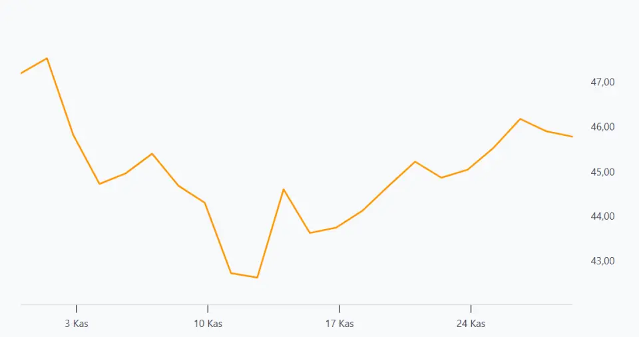Click the "24 Kas" date label
This screenshot has height=337, width=639.
tap(471, 324)
